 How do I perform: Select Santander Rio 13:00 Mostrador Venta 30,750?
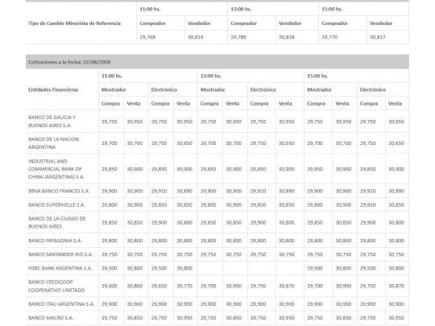[234, 254]
